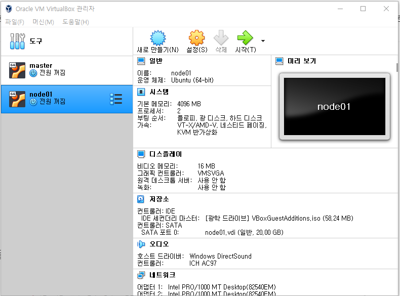
Task: Click the Network (네트워크) icon
Action: [x=141, y=275]
